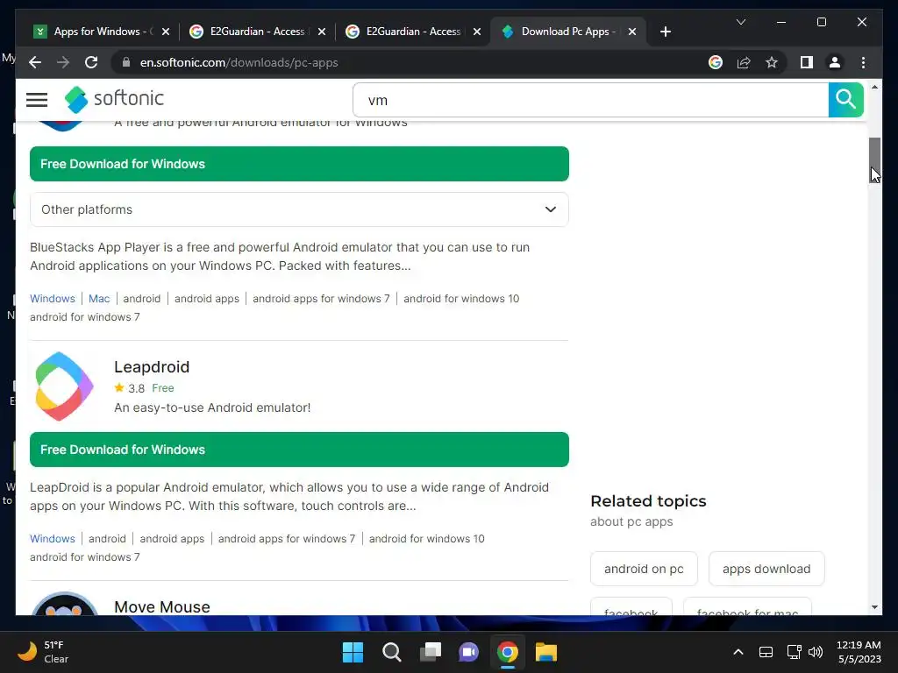Open a new browser tab with plus
898x673 pixels.
pyautogui.click(x=665, y=32)
